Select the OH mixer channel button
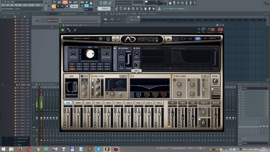Image resolution: width=270 pixels, height=152 pixels. (173, 103)
